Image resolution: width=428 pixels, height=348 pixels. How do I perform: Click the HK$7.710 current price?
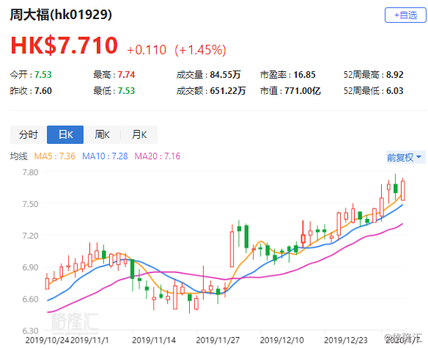tap(64, 46)
